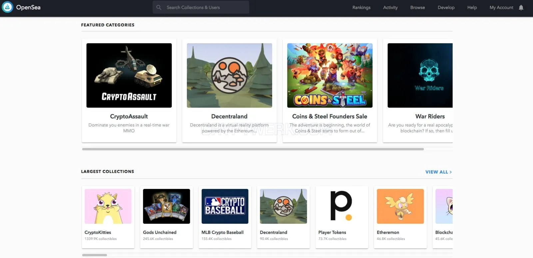Open the Help menu
533x258 pixels.
[472, 7]
